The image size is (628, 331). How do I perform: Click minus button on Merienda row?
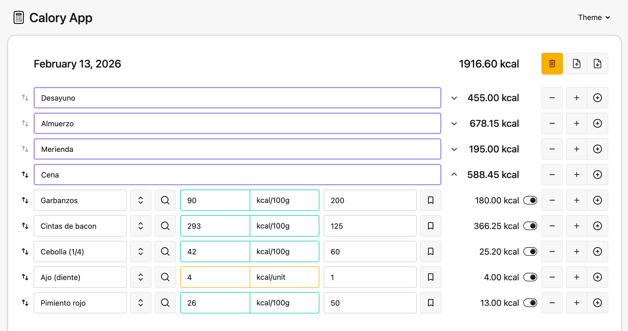click(x=552, y=149)
